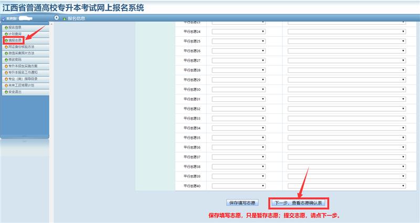Open second dropdown in 平行志愿25 row
Viewport: 420px width, 223px height.
[347, 41]
